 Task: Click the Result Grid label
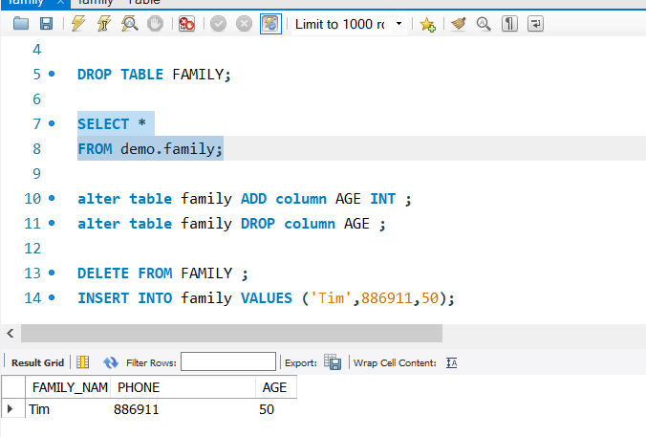pyautogui.click(x=37, y=362)
